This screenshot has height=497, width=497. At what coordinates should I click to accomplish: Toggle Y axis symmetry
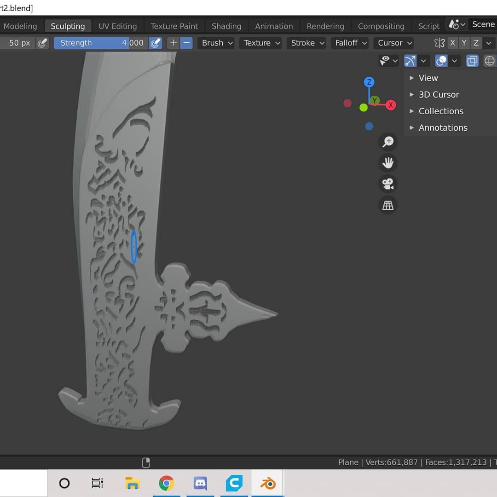(464, 43)
